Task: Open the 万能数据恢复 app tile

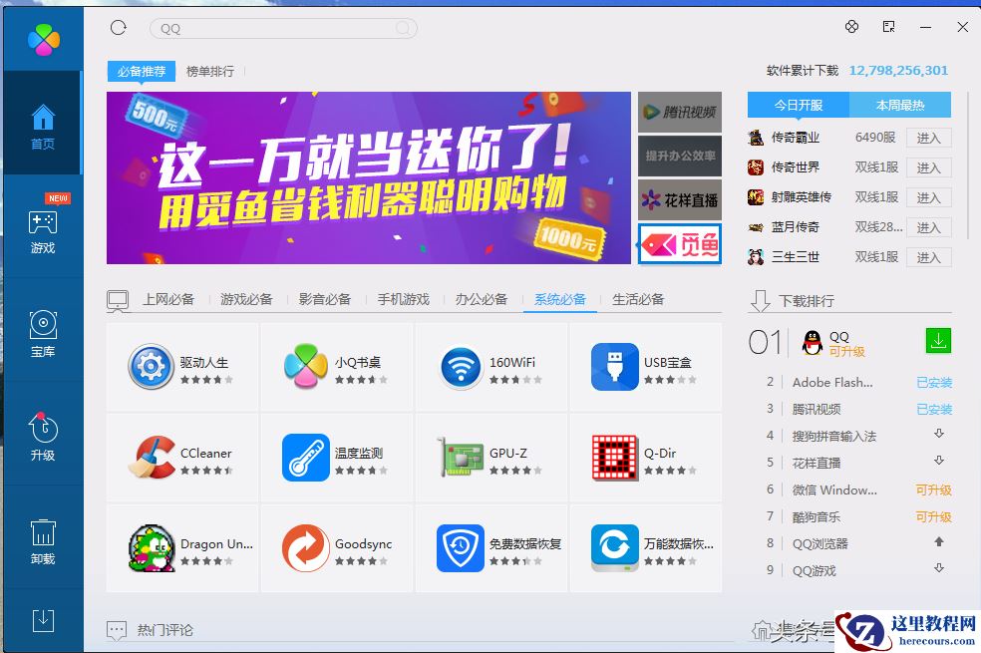Action: pyautogui.click(x=646, y=548)
